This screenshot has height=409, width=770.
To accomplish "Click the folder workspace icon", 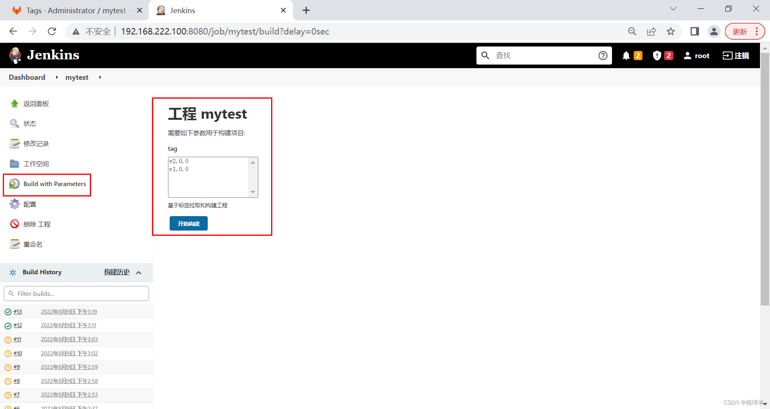I will (14, 164).
